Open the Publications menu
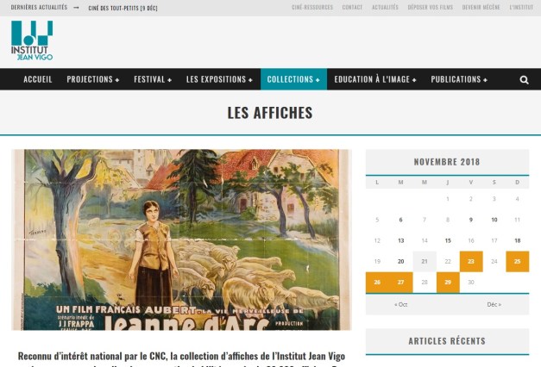This screenshot has height=367, width=541. [x=459, y=79]
